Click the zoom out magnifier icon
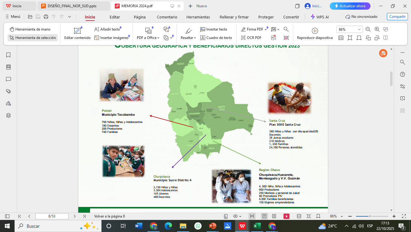This screenshot has height=232, width=411. pyautogui.click(x=368, y=29)
